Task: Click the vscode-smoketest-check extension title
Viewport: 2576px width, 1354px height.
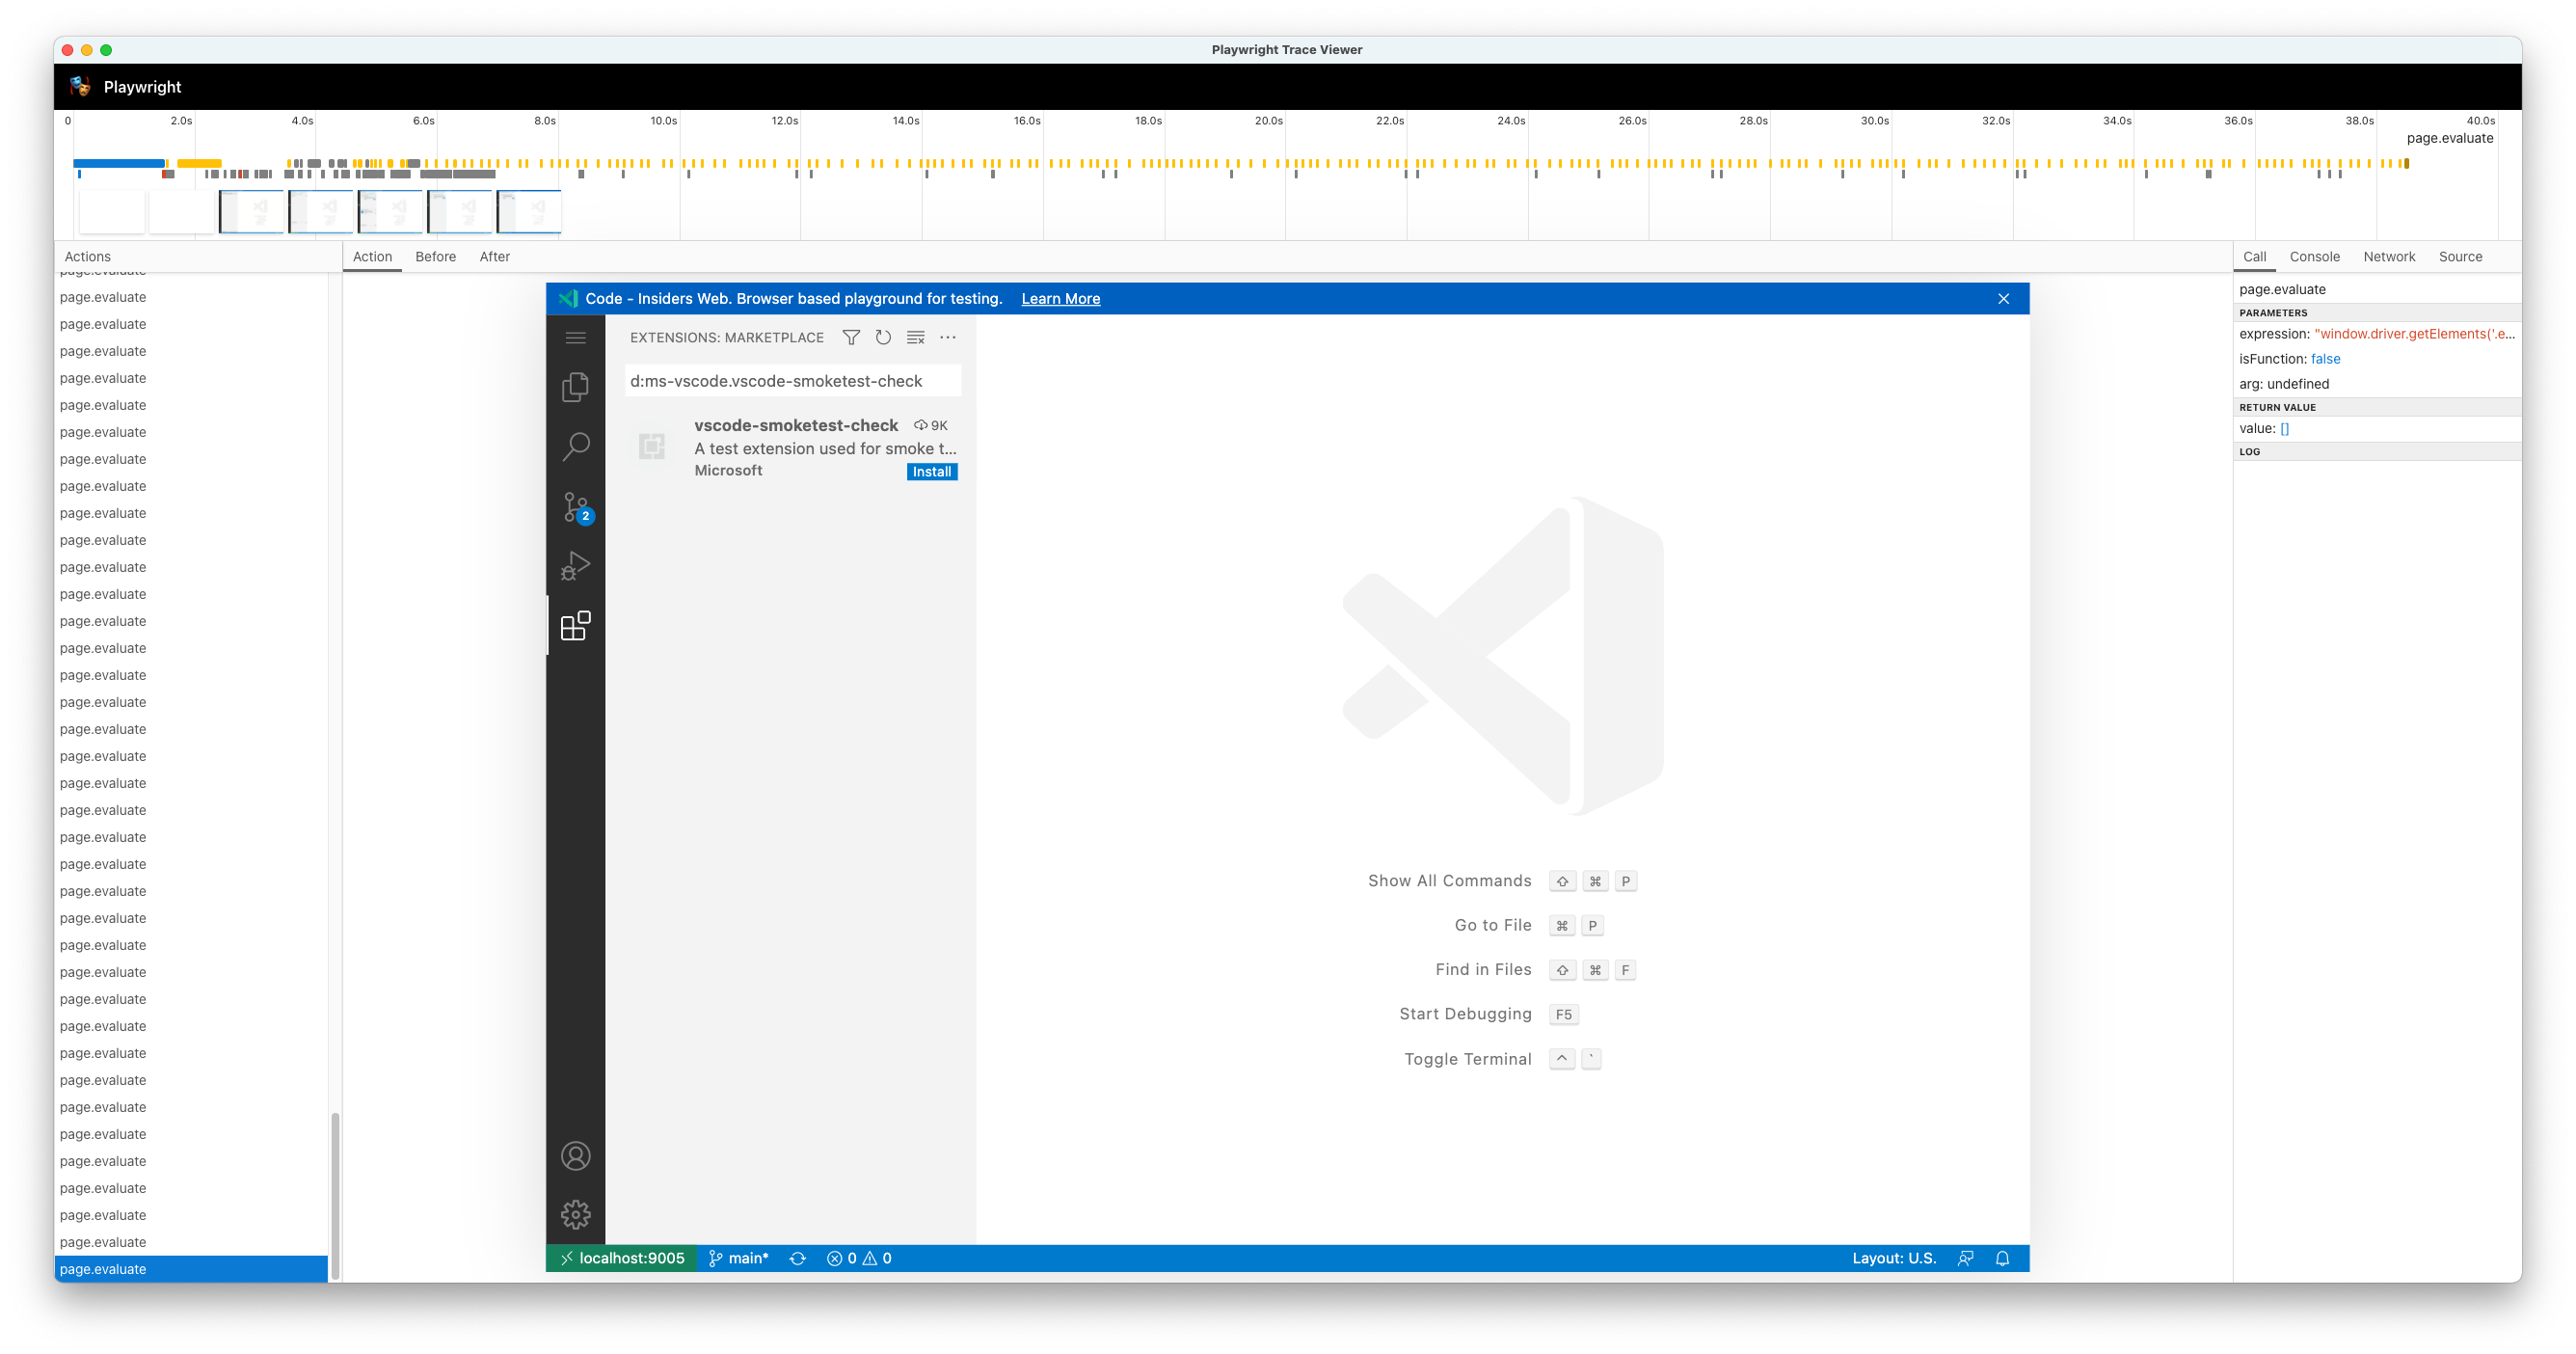Action: pyautogui.click(x=796, y=426)
